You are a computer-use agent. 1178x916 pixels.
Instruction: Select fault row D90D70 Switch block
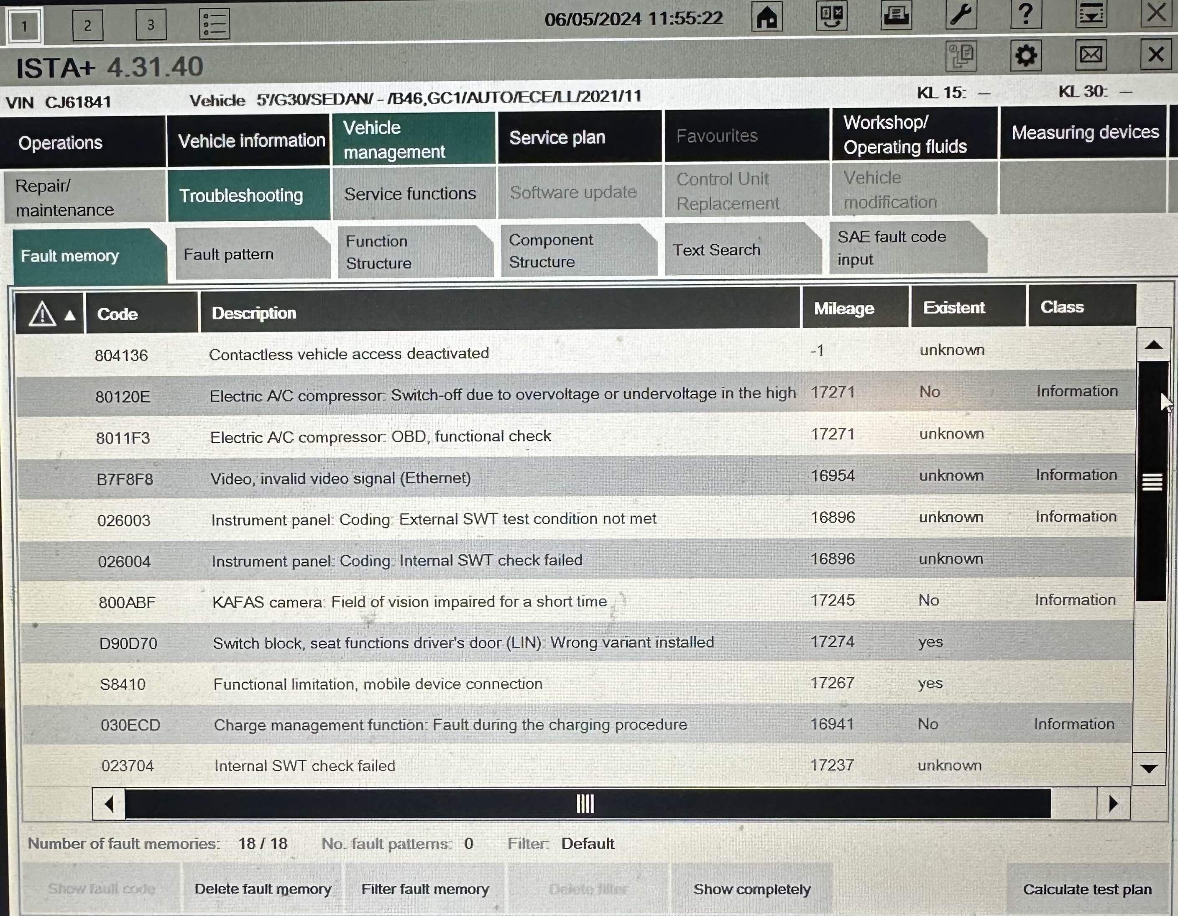[x=463, y=643]
